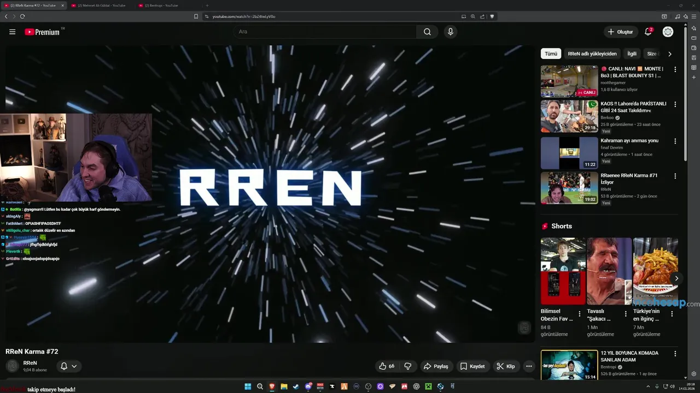Open Discord from taskbar
This screenshot has height=393, width=700.
coord(308,386)
